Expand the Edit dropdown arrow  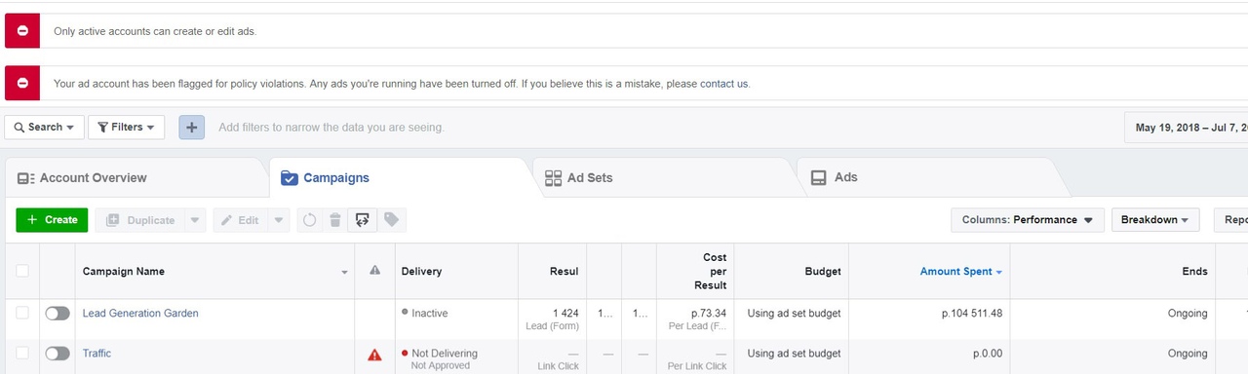(279, 220)
